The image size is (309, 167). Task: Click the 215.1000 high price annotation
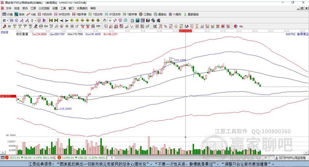tap(180, 60)
